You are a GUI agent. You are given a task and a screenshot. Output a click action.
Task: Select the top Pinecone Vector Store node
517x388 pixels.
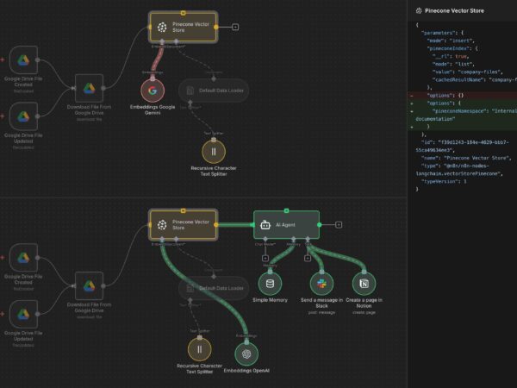click(x=183, y=27)
